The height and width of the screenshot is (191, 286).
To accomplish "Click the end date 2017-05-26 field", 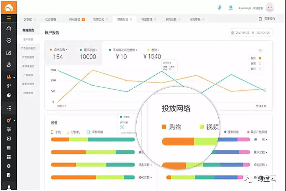I will pyautogui.click(x=263, y=33).
